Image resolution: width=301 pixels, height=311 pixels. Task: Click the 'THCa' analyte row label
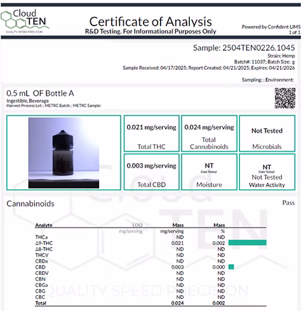(41, 237)
